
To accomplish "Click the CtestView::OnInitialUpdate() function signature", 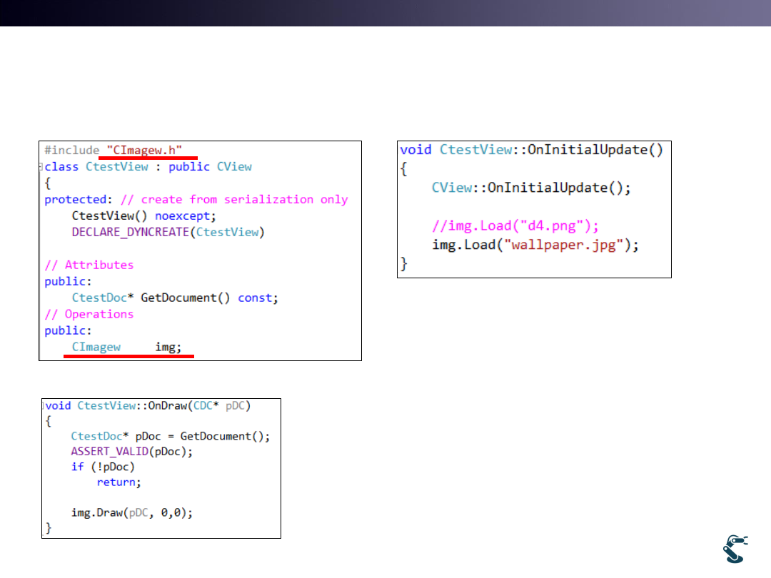I will click(531, 149).
